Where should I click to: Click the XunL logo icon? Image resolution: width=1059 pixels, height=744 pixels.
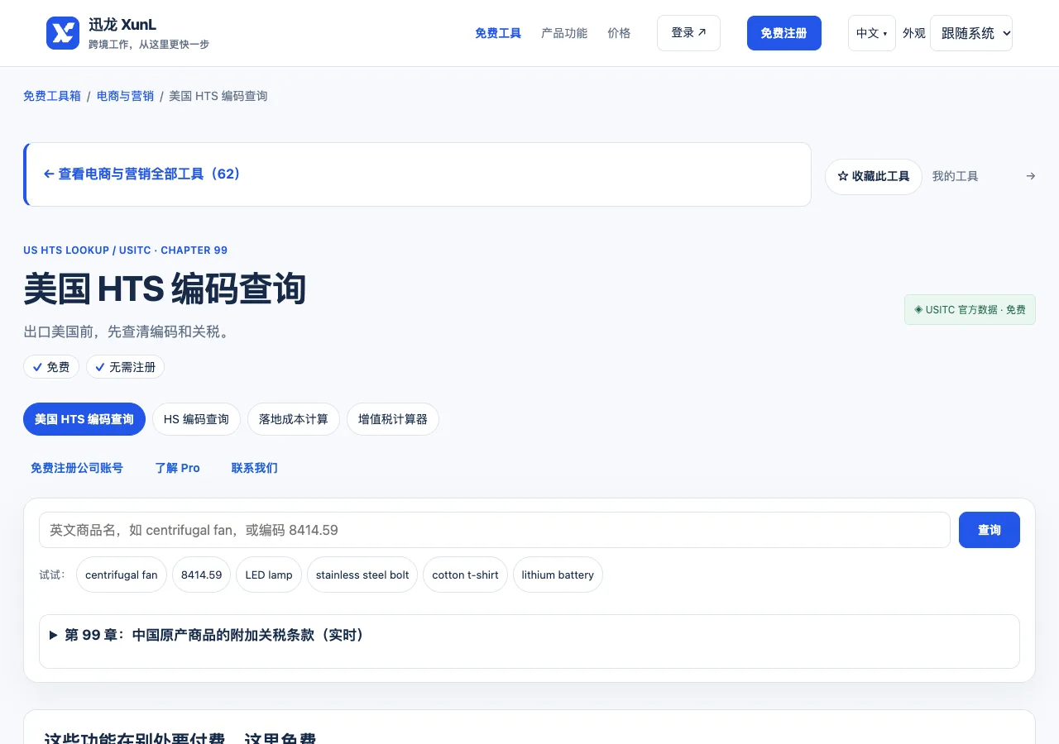pos(63,33)
